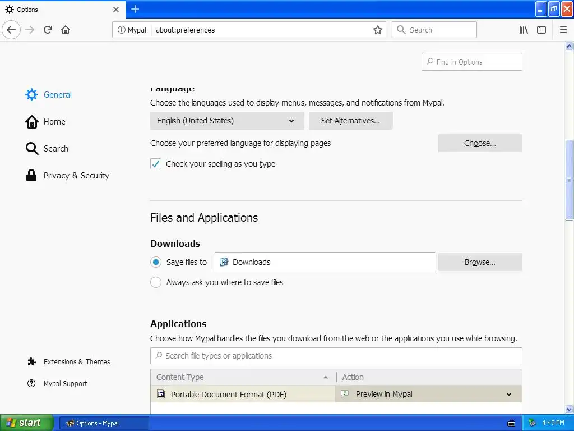Click the padlock icon for Privacy
The image size is (574, 431).
[31, 175]
